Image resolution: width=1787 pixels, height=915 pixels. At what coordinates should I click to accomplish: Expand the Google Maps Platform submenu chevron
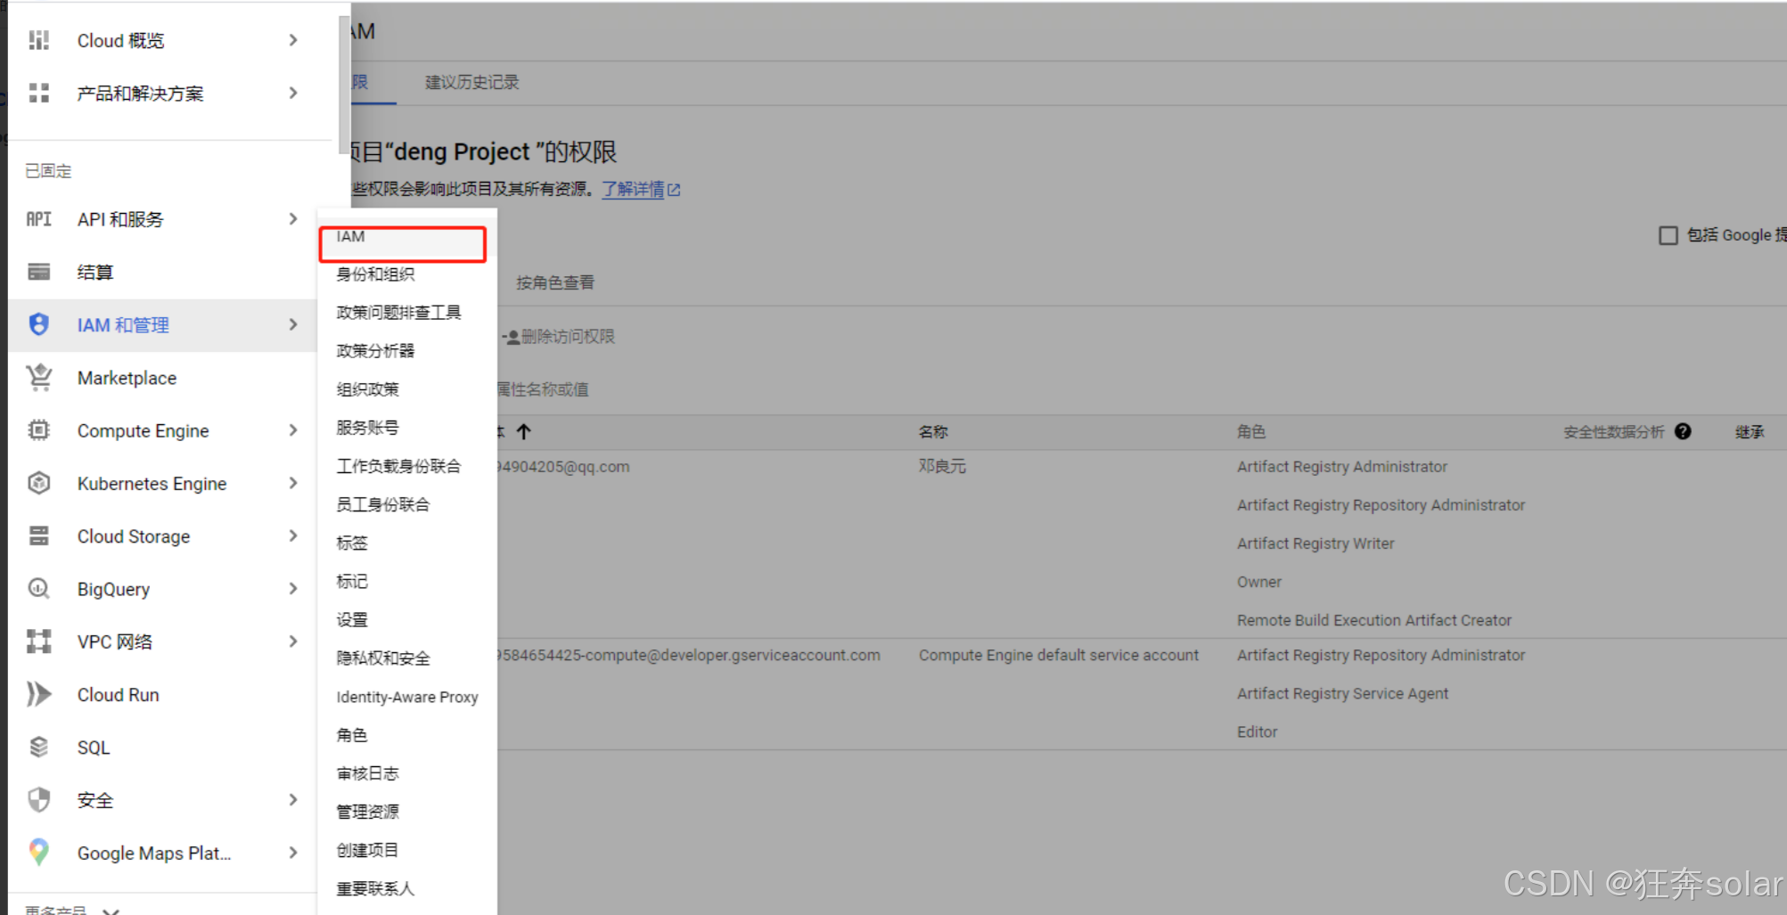point(292,853)
